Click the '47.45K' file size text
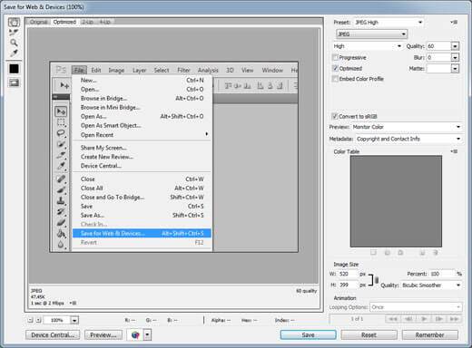 [38, 297]
